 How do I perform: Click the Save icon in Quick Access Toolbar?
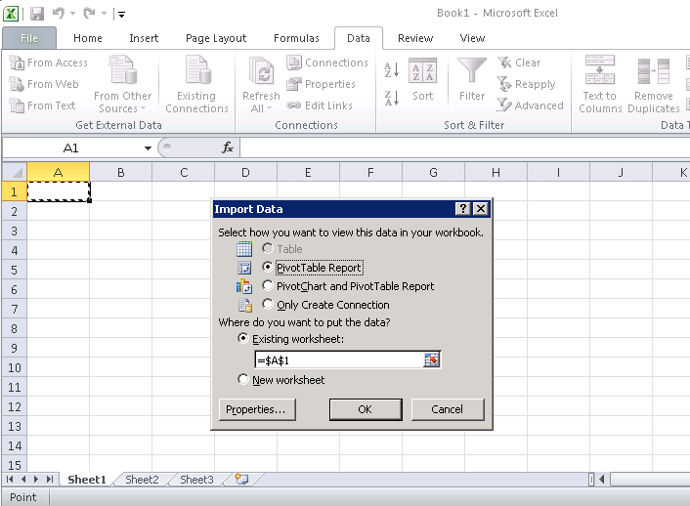(37, 14)
